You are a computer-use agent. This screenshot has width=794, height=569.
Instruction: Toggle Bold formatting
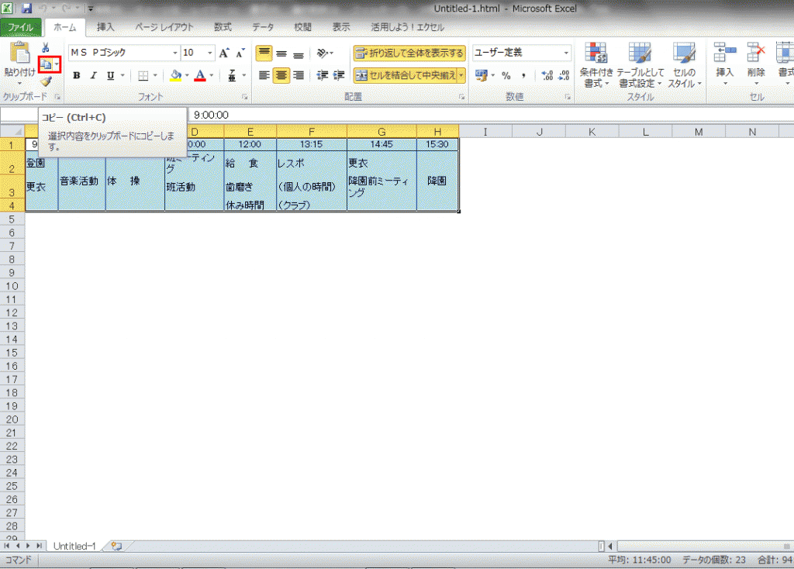(76, 75)
